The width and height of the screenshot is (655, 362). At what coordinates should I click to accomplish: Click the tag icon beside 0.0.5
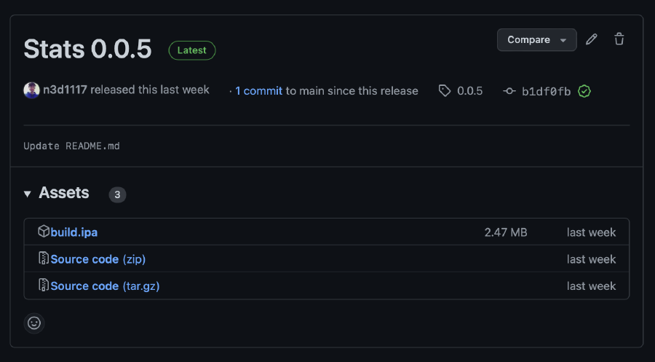coord(445,91)
